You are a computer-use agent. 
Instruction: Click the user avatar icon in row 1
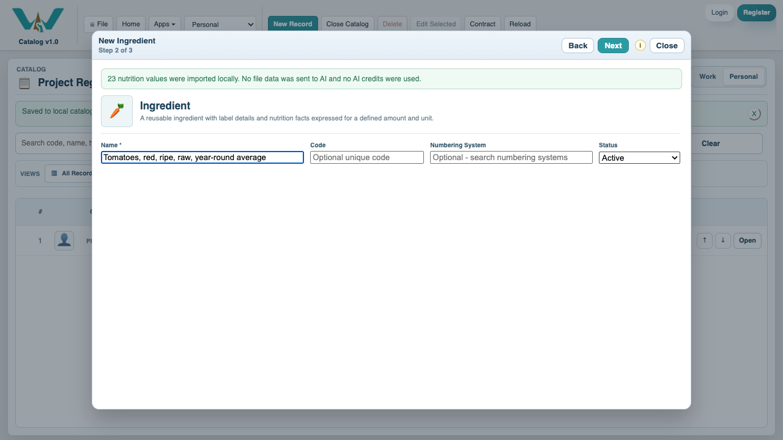pos(64,241)
